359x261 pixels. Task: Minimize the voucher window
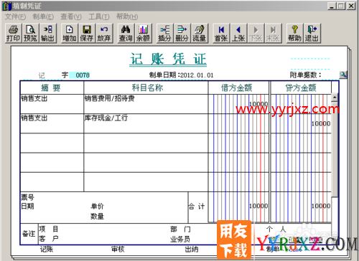tap(331, 6)
